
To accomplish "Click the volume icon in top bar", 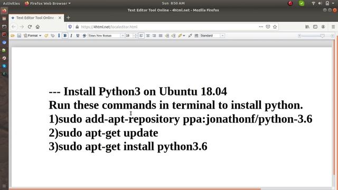I will click(x=320, y=3).
